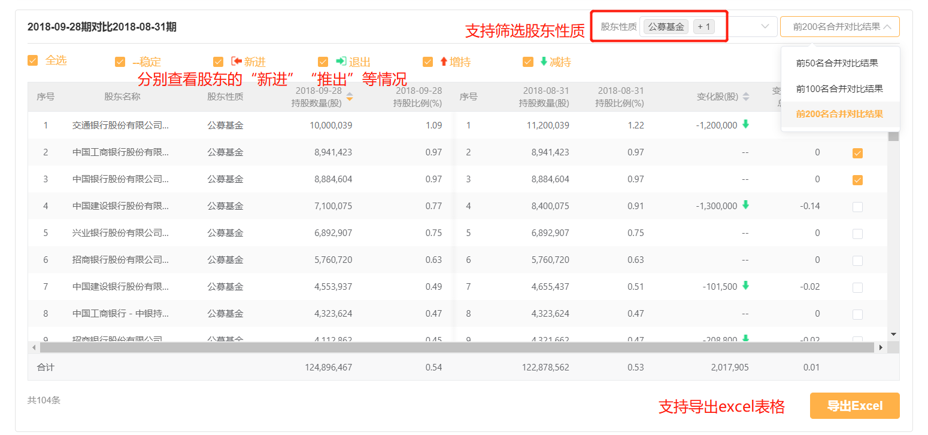Click 2018-09-28 持股比例(%) column header
The width and height of the screenshot is (928, 435).
(x=418, y=97)
